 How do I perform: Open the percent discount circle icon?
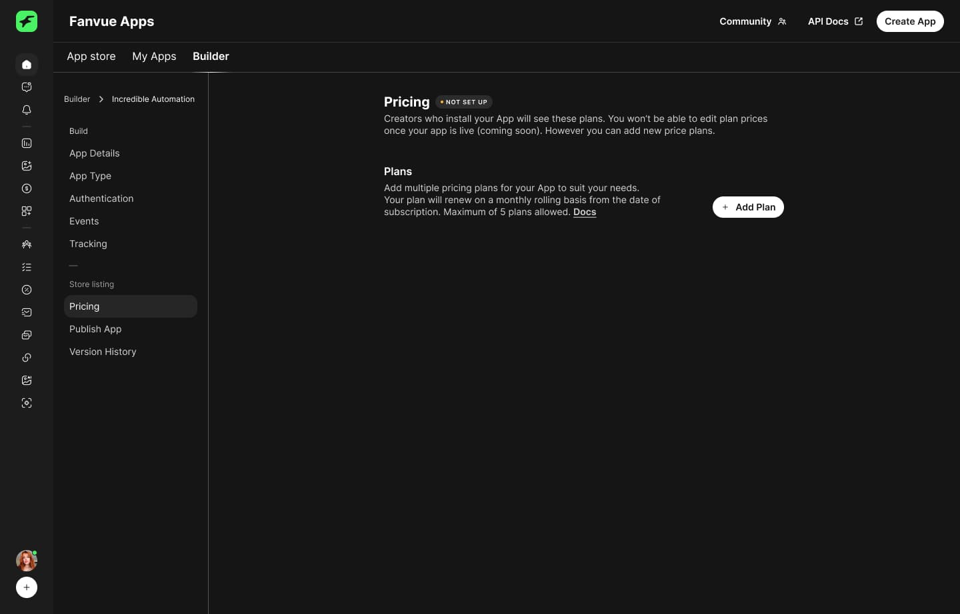(27, 290)
